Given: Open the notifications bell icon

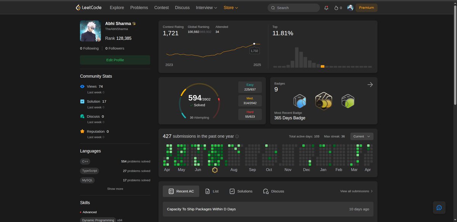Looking at the screenshot, I should [326, 8].
